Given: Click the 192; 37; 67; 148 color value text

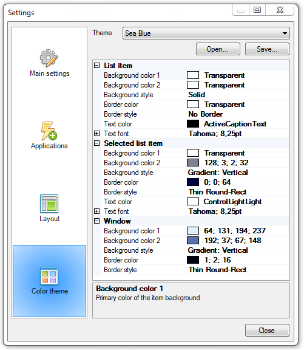Looking at the screenshot, I should 232,241.
